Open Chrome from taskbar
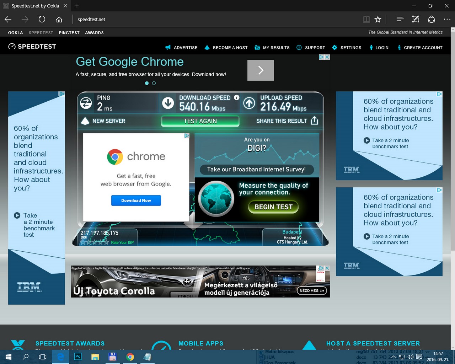This screenshot has height=364, width=455. pos(130,357)
